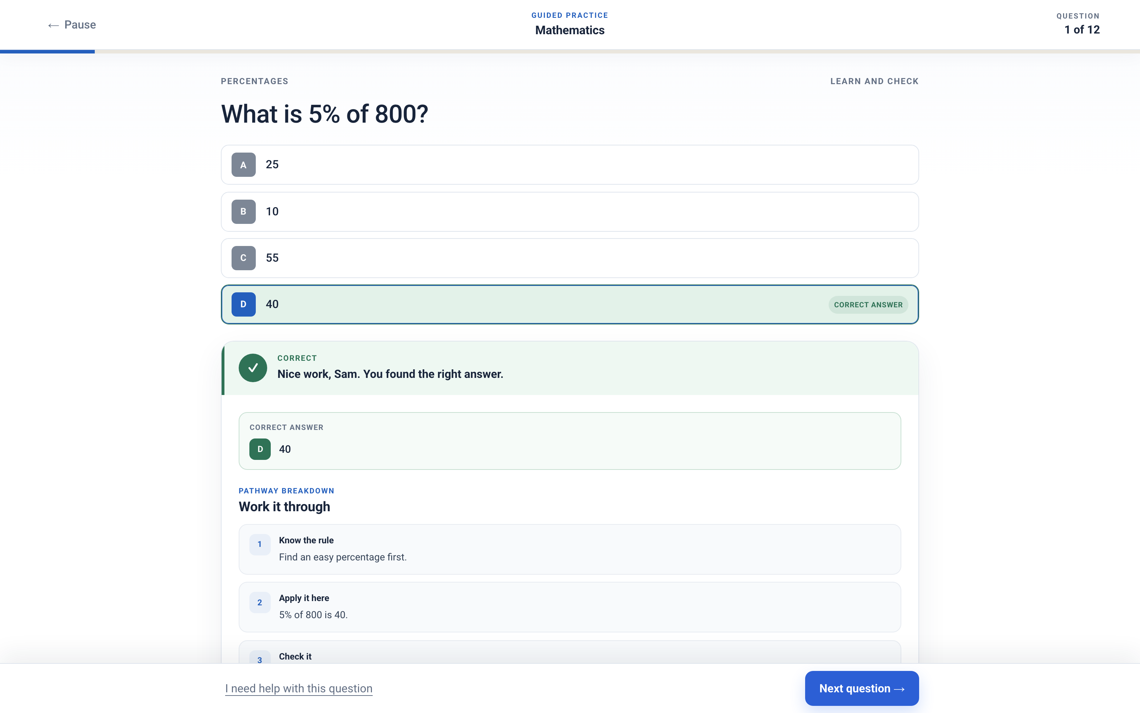Select answer option C, 55
1140x713 pixels.
pyautogui.click(x=570, y=258)
